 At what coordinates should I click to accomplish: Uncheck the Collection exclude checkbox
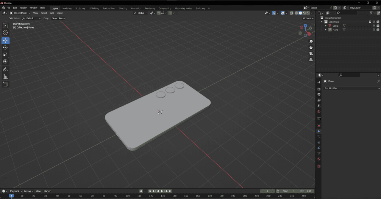[x=370, y=22]
